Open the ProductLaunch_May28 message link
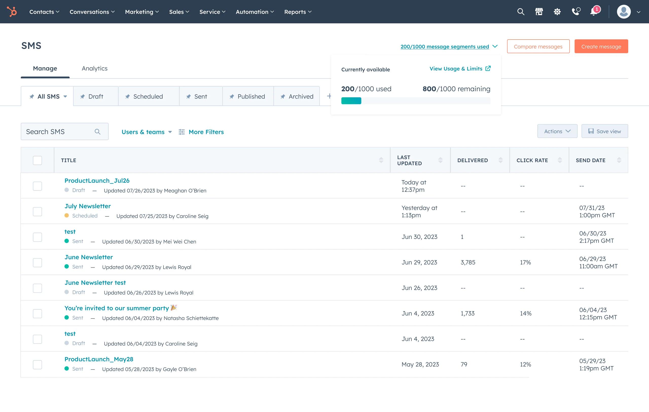 coord(99,359)
